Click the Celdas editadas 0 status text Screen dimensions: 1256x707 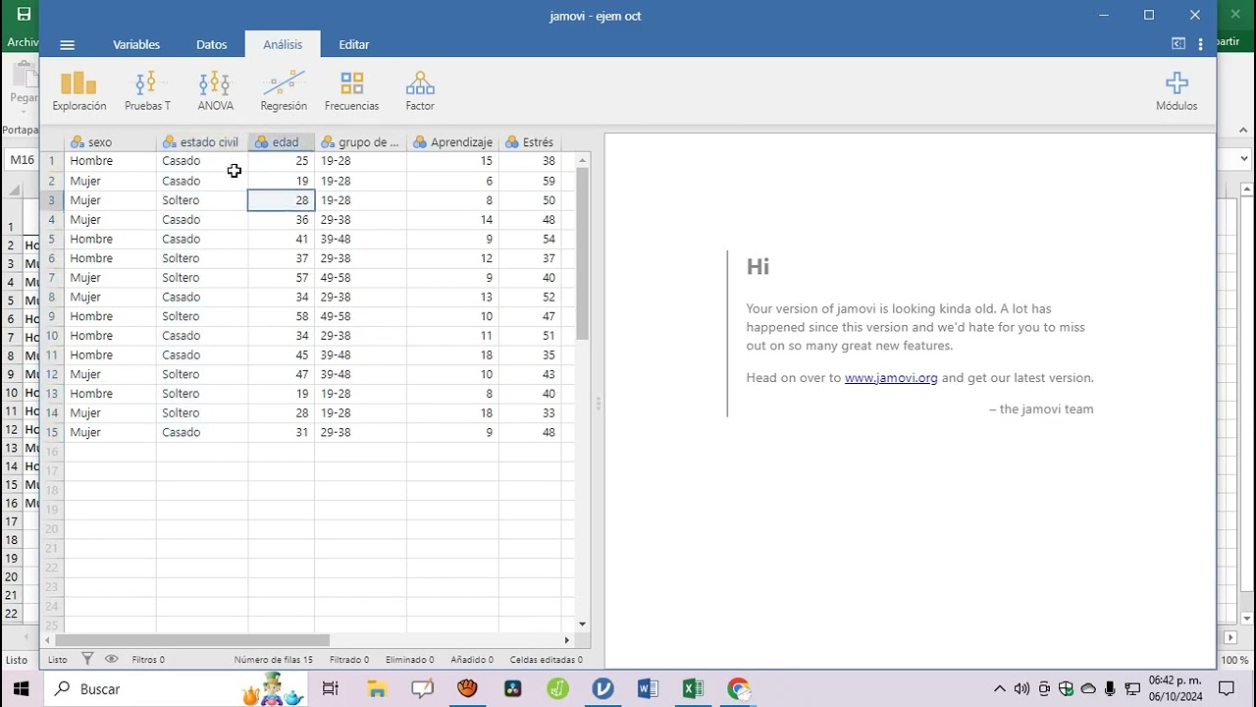pyautogui.click(x=546, y=660)
